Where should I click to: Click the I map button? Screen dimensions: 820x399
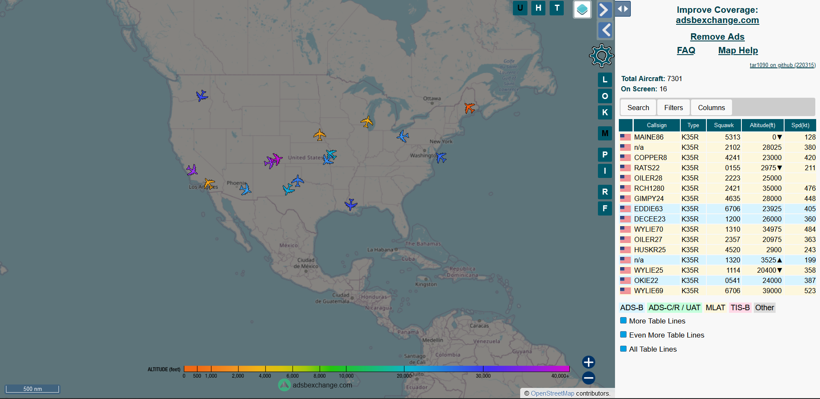coord(605,171)
